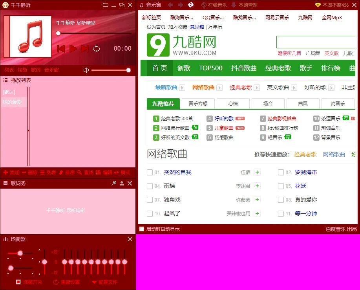Click the VIP diamond account icon
The height and width of the screenshot is (290, 360).
(x=318, y=5)
